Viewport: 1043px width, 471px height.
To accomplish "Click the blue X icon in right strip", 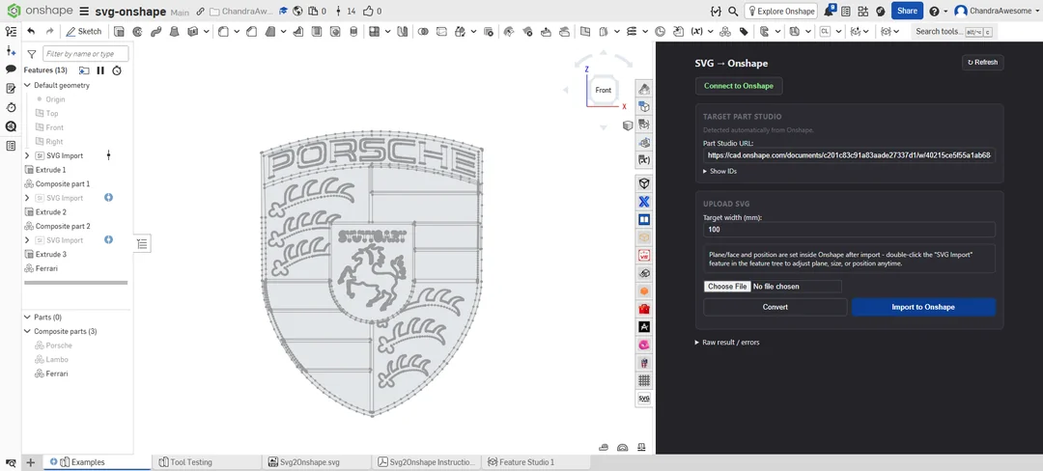I will click(644, 202).
